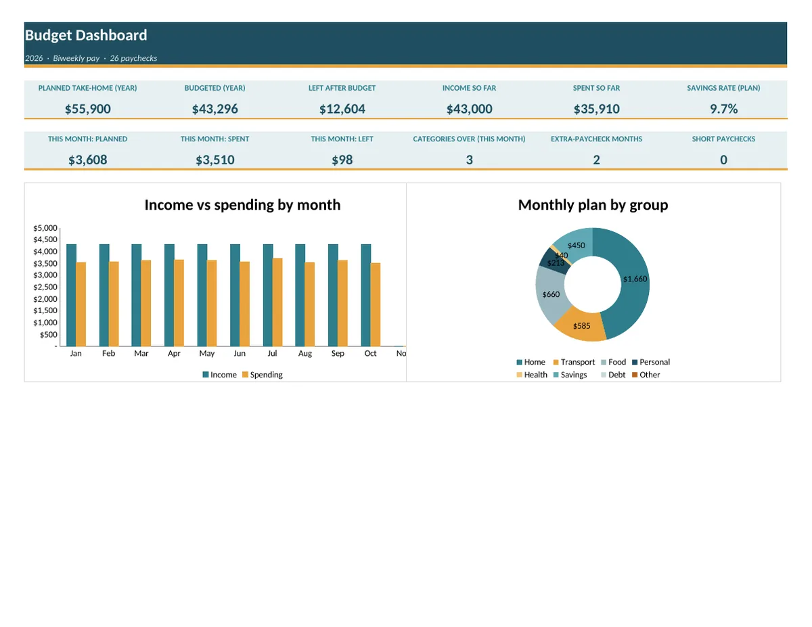Select the 'THIS MONTH: SPENT' label
The width and height of the screenshot is (812, 627).
[215, 139]
